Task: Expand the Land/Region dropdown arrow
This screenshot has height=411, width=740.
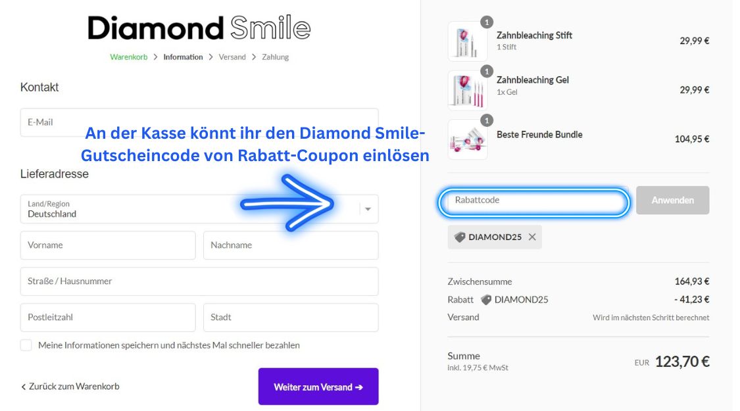Action: coord(368,209)
